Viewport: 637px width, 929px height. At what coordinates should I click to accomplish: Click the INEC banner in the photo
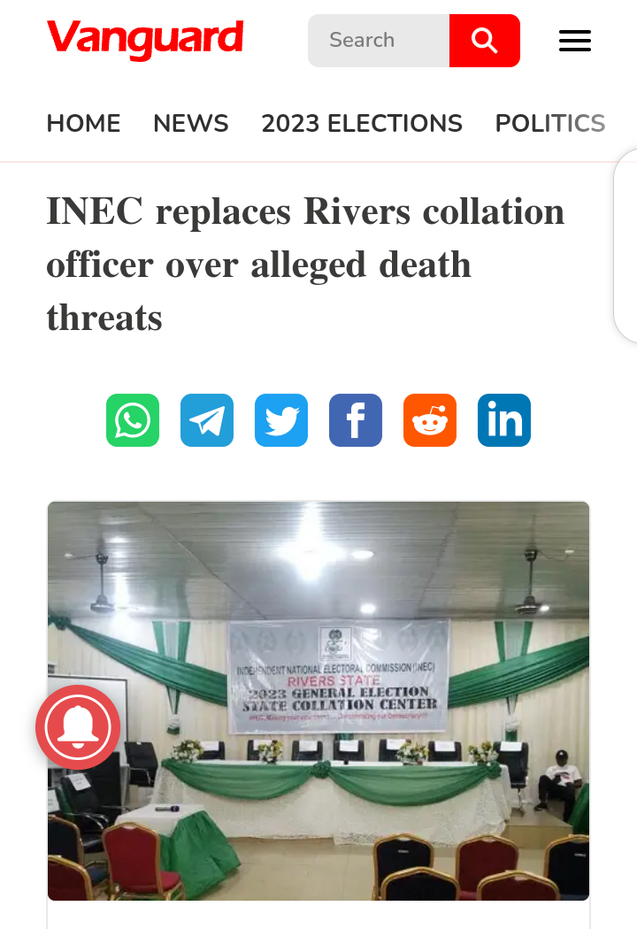[338, 676]
